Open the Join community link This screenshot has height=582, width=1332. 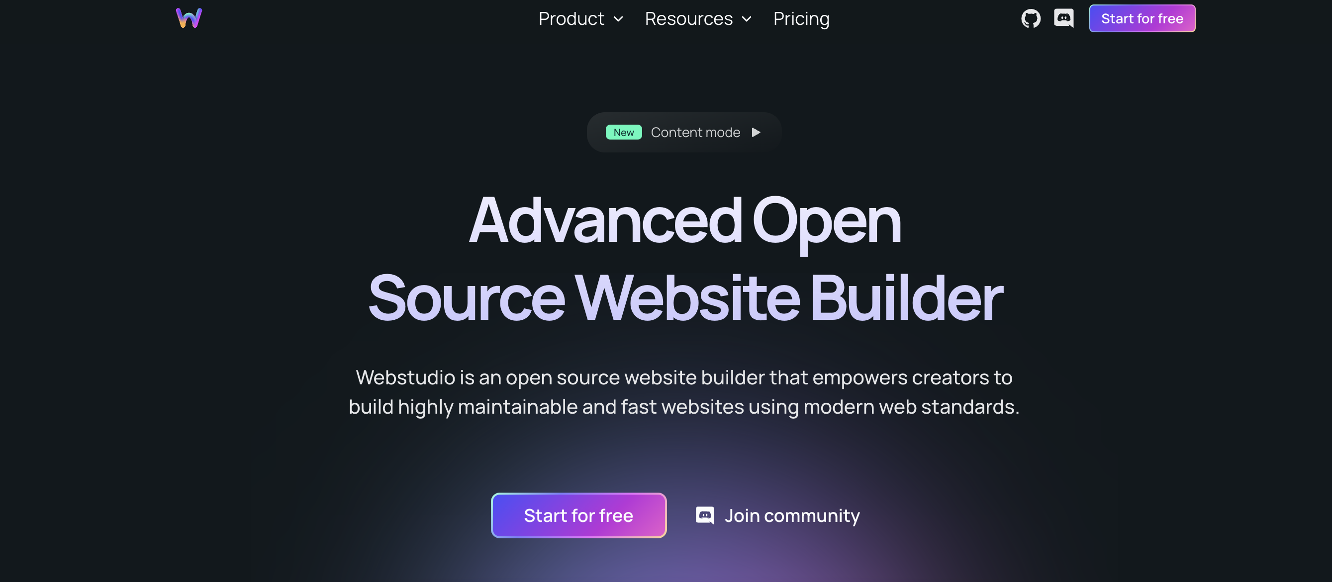click(x=778, y=515)
